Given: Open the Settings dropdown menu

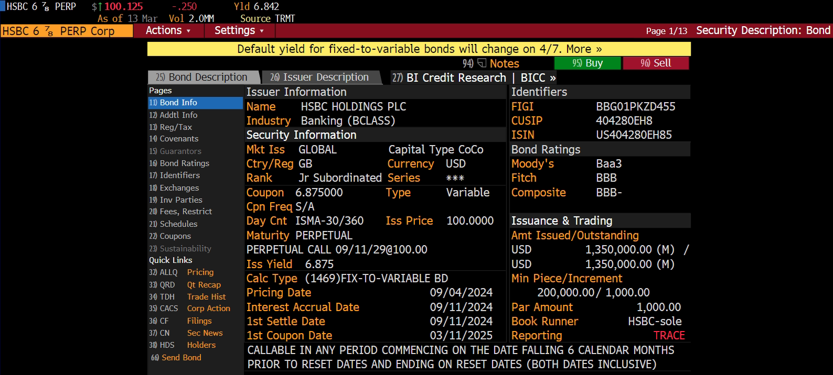Looking at the screenshot, I should (x=239, y=30).
